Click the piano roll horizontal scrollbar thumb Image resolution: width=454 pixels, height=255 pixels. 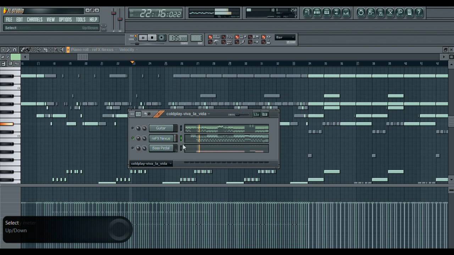point(83,57)
